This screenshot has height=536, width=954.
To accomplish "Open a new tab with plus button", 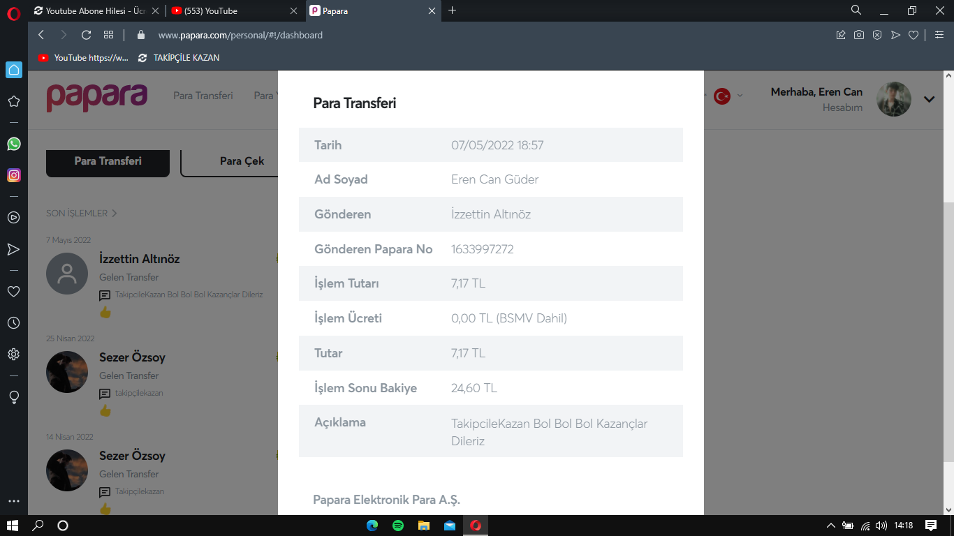I will pos(452,10).
